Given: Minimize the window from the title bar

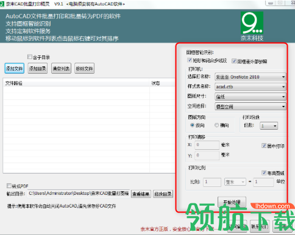Looking at the screenshot, I should click(271, 3).
